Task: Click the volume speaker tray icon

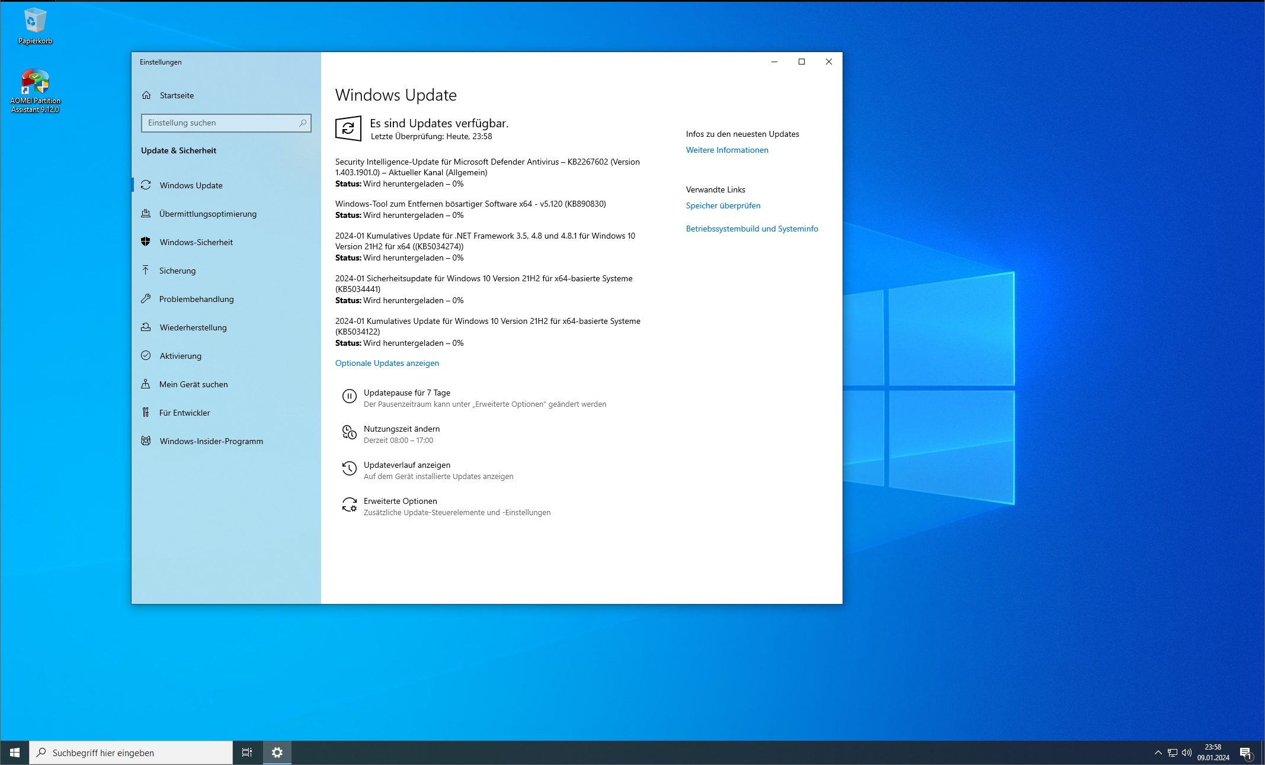Action: click(x=1187, y=753)
